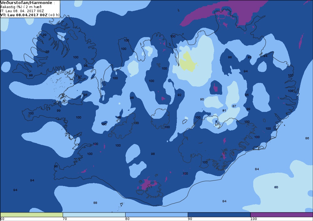Click the dark blue 90–100 legend color band

pos(219,215)
